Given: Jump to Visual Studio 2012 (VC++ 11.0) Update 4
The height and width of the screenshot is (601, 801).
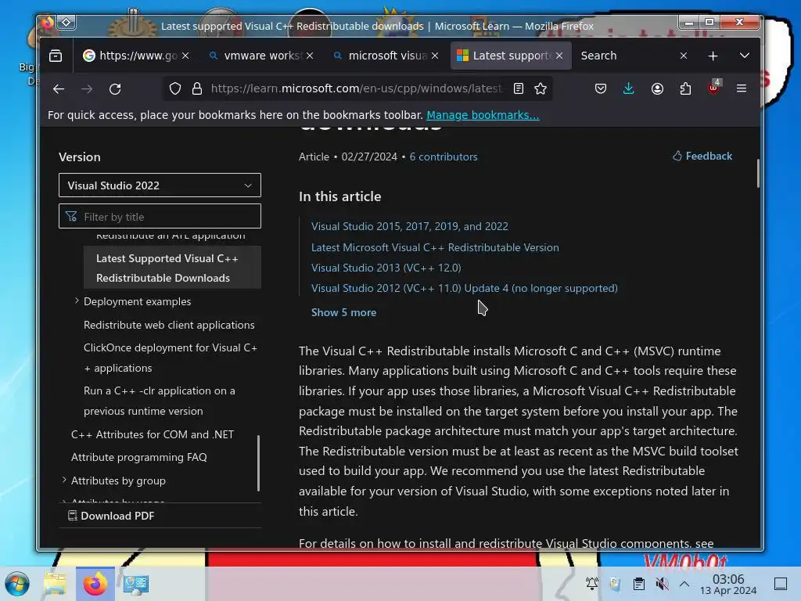Looking at the screenshot, I should (465, 288).
